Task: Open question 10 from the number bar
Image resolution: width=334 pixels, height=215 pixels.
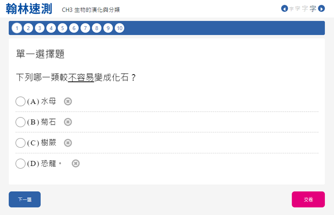Action: point(119,28)
